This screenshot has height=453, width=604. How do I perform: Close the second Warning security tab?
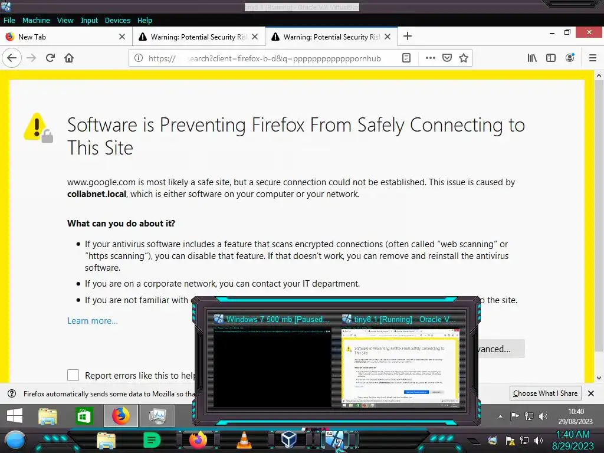click(x=255, y=37)
